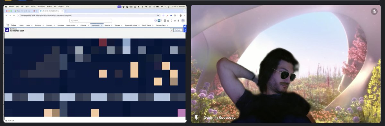Open Chrome three-dot menu
The width and height of the screenshot is (385, 126).
point(184,15)
